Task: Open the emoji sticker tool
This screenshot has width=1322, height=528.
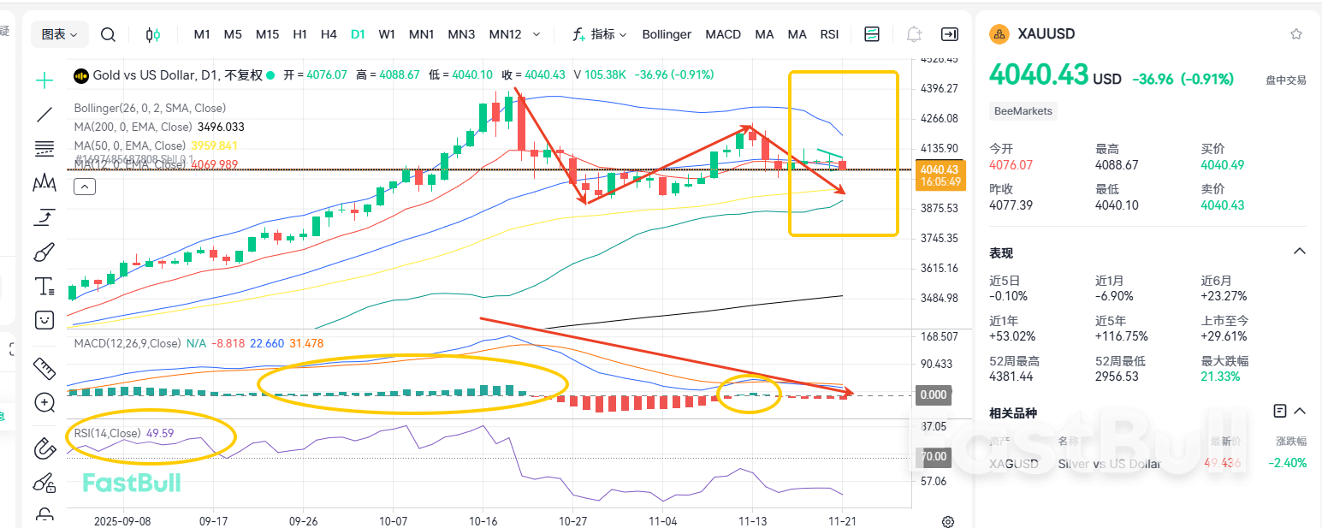Action: tap(44, 320)
